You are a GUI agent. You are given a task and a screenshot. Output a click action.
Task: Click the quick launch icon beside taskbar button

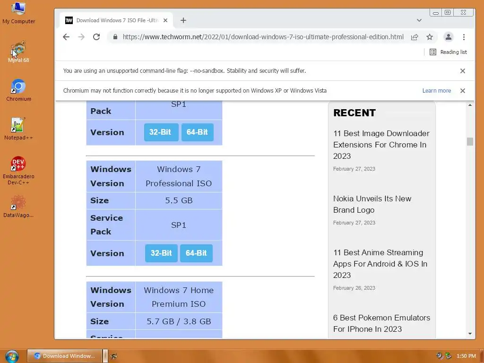coord(113,356)
